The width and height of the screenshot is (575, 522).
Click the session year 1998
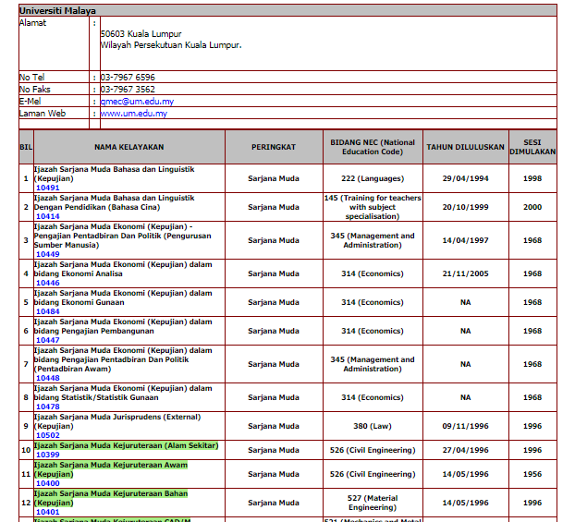tap(532, 178)
